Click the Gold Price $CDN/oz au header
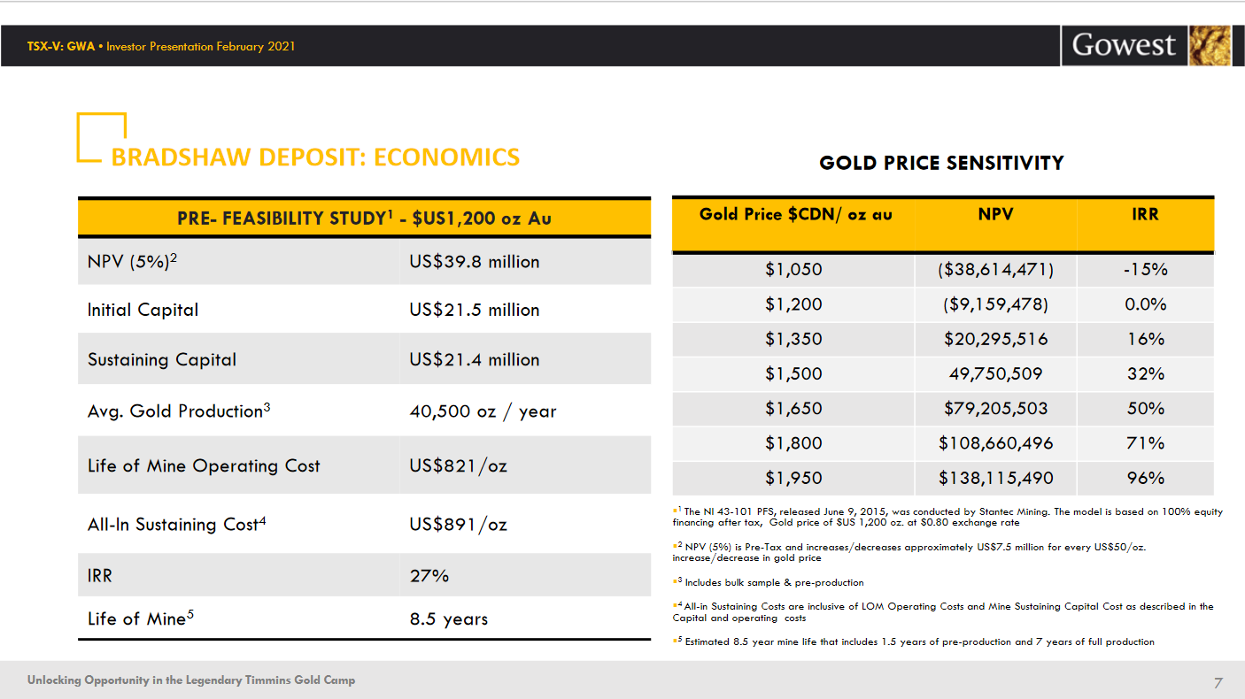 [x=795, y=214]
